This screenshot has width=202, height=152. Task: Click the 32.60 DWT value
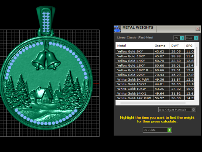pyautogui.click(x=176, y=61)
